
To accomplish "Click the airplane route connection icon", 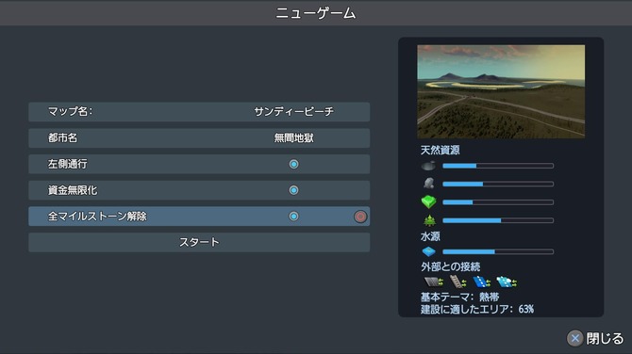I will (507, 282).
